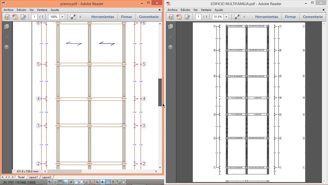Select the print icon in EDIFICIO MULTIFAMILIA.pdf
The height and width of the screenshot is (185, 328).
[x=179, y=17]
